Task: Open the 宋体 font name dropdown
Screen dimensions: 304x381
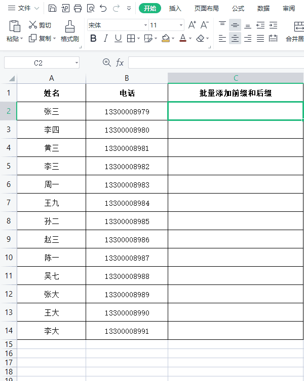Action: click(x=145, y=25)
